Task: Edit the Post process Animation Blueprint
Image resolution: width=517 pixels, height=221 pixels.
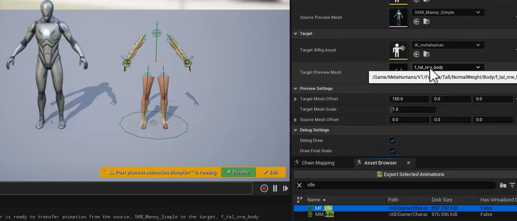Action: tap(271, 172)
